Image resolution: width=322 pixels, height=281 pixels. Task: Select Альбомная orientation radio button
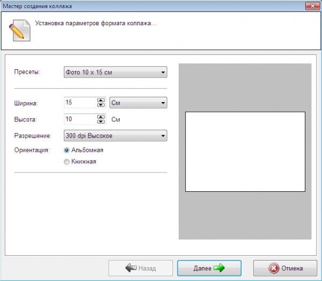pyautogui.click(x=67, y=150)
